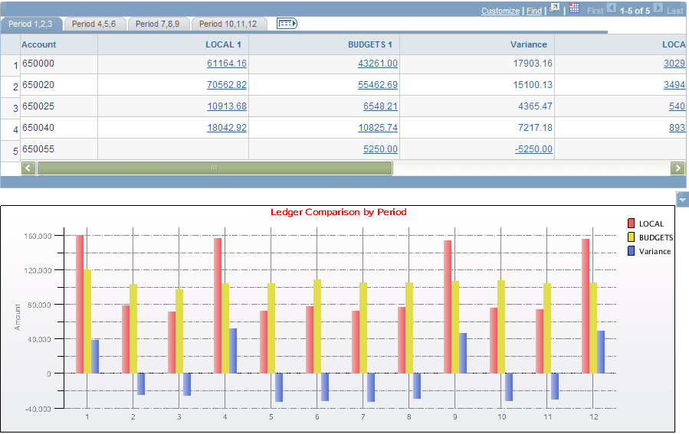Viewport: 689px width, 434px height.
Task: Click the period 4 blue Variance bar
Action: coord(233,351)
